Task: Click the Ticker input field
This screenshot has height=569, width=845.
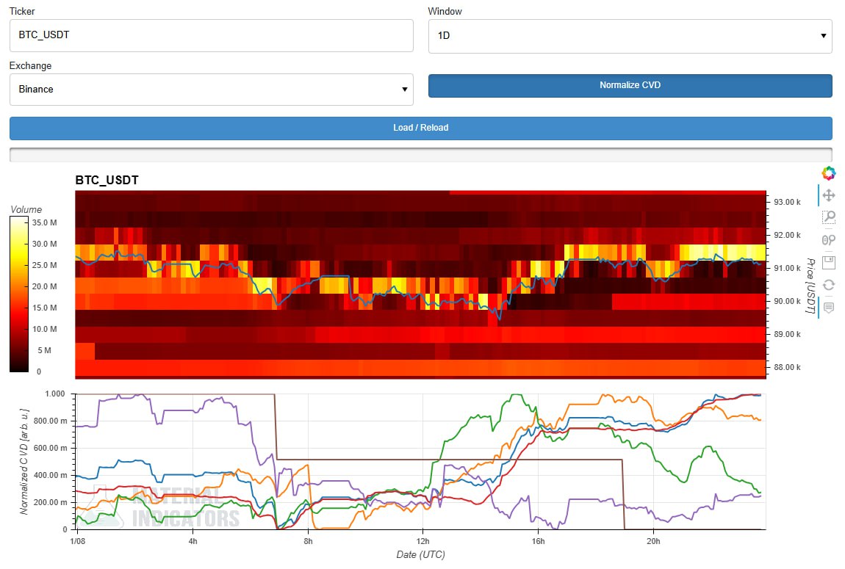Action: (211, 35)
